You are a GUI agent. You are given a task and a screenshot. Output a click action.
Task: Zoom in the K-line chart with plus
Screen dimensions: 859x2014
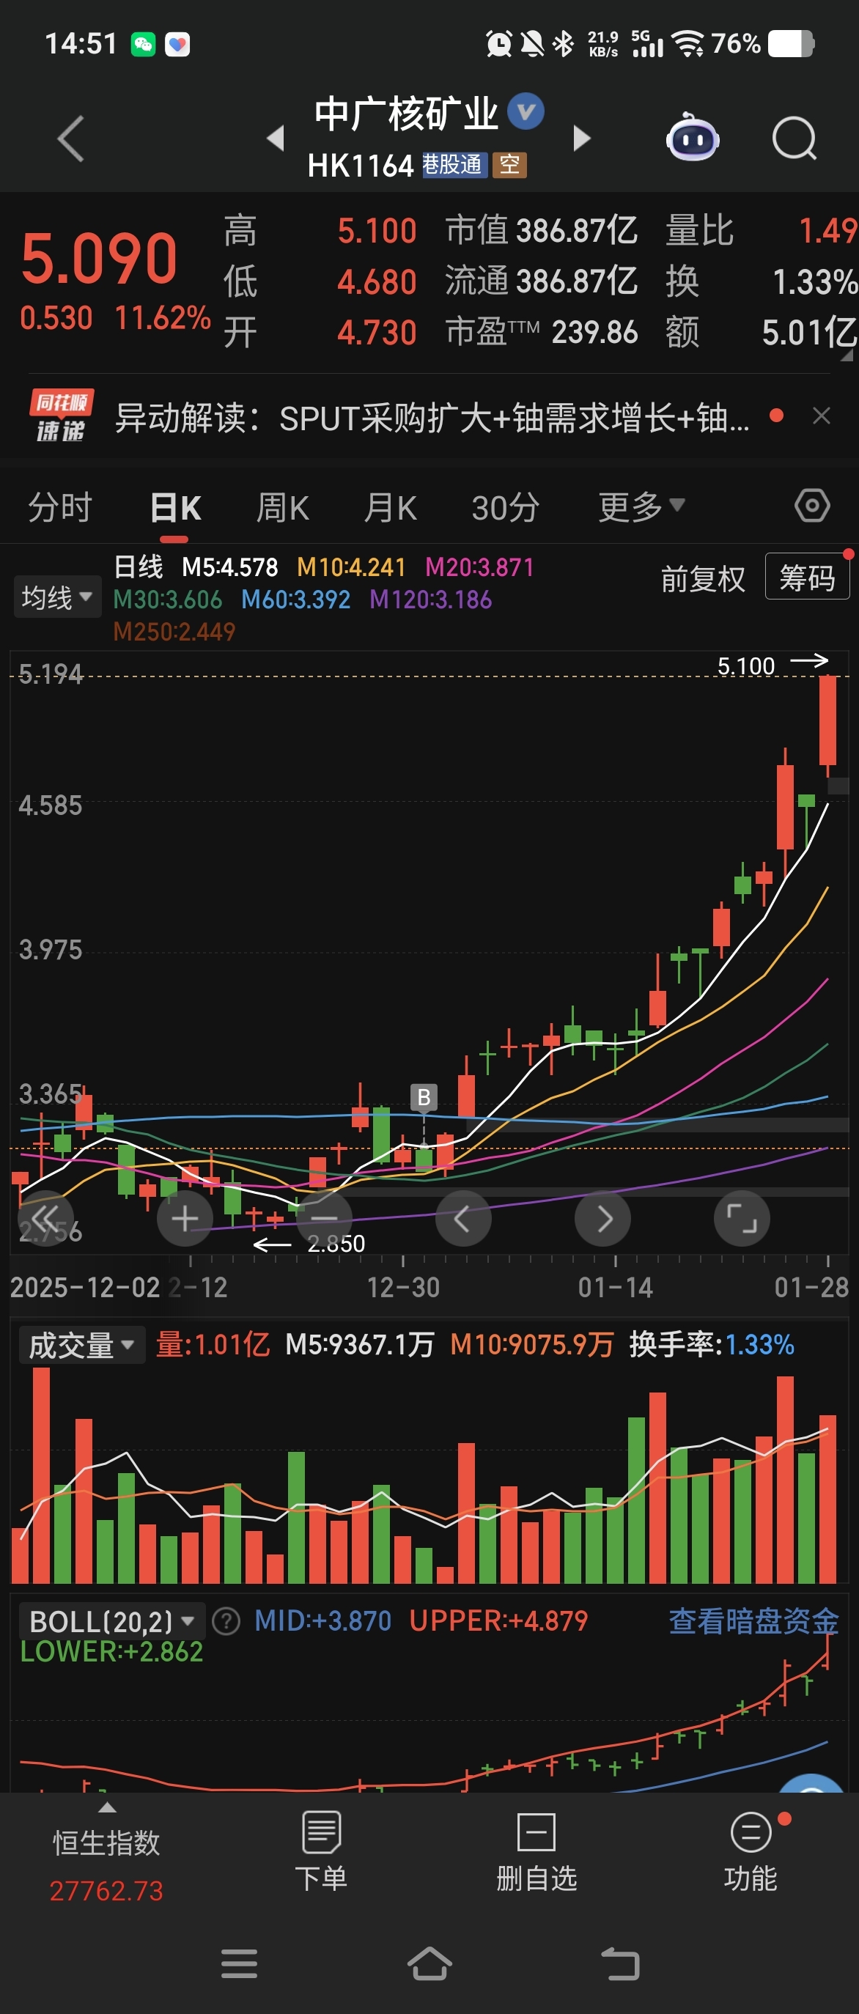pyautogui.click(x=185, y=1218)
